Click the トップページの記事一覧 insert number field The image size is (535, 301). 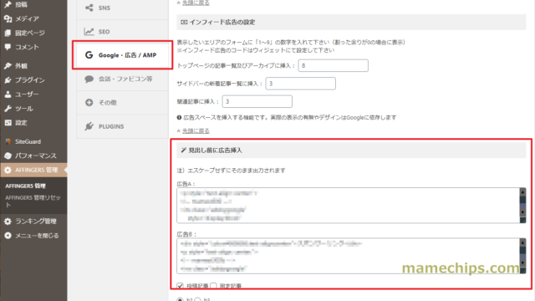333,65
